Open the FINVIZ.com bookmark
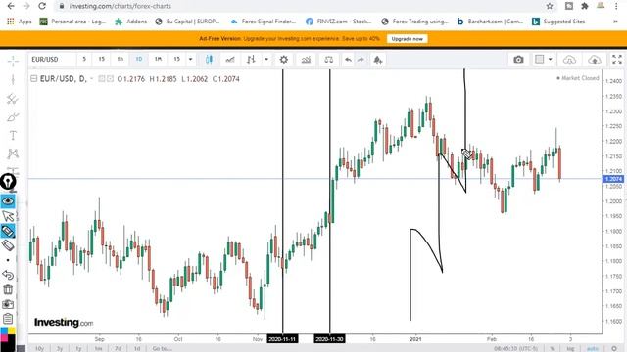The width and height of the screenshot is (627, 352). click(339, 22)
